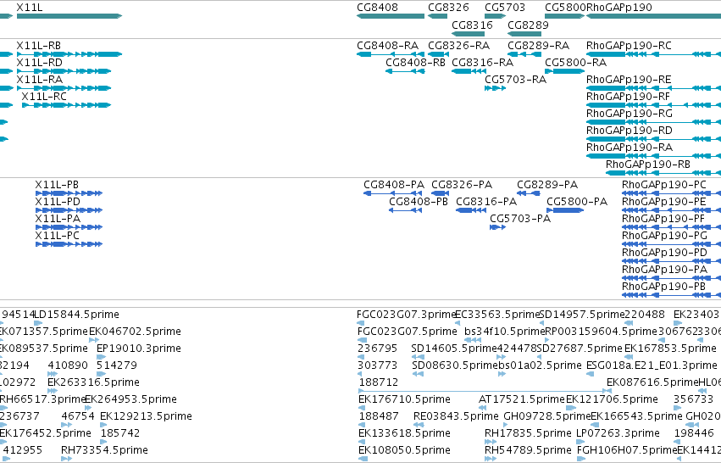The height and width of the screenshot is (463, 721).
Task: Select EST LP07263.3prime
Action: (580, 443)
